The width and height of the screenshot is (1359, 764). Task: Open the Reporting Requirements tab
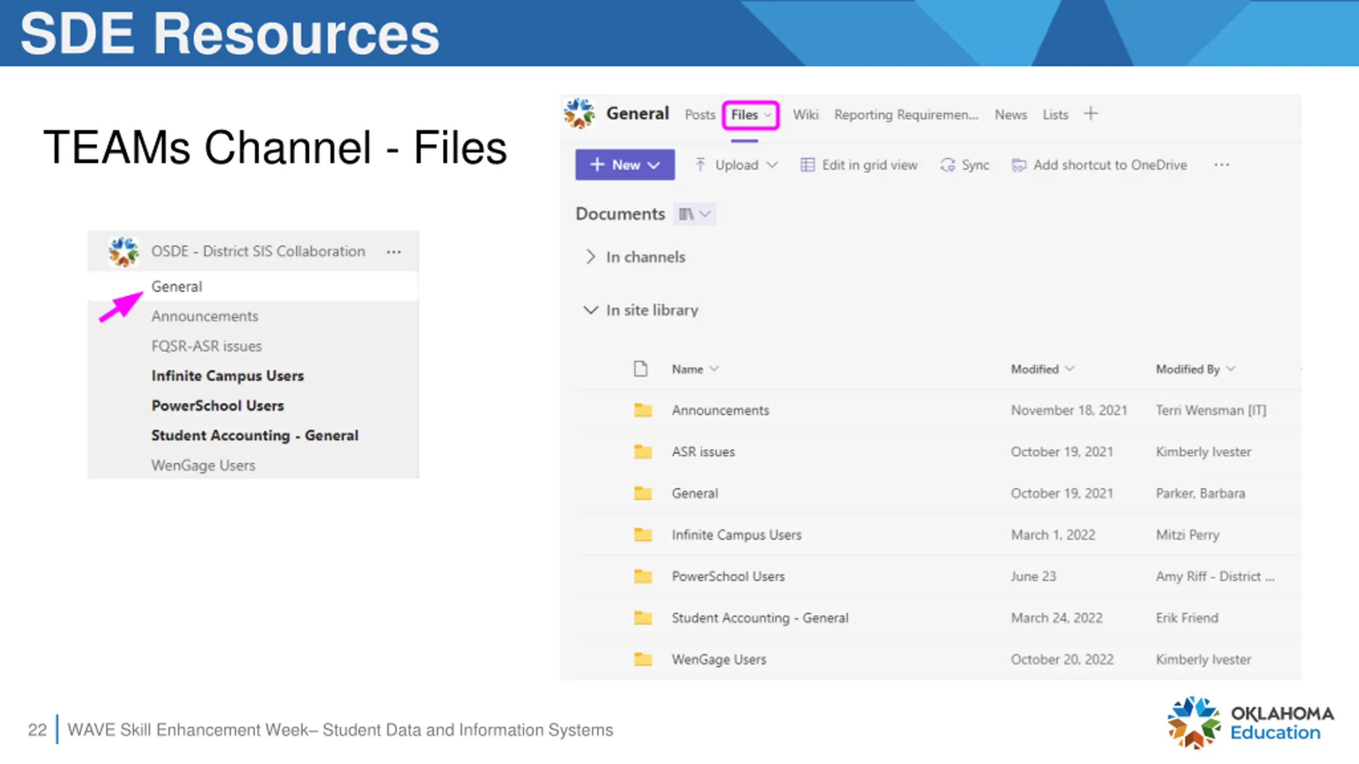click(906, 115)
